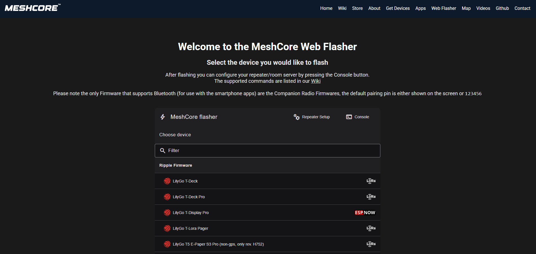The width and height of the screenshot is (536, 254).
Task: Focus the Filter device search field
Action: click(271, 151)
